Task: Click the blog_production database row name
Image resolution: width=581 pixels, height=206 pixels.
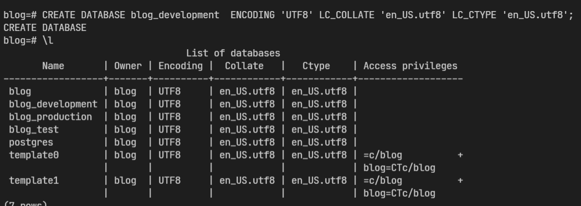Action: 50,117
